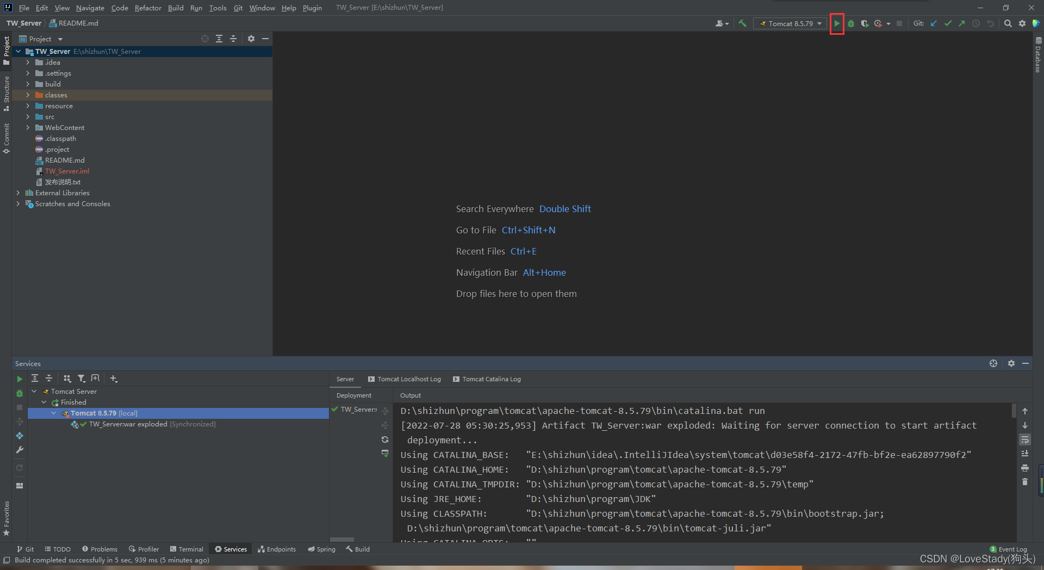Expand All in Services toolbar
1044x570 pixels.
pos(35,379)
